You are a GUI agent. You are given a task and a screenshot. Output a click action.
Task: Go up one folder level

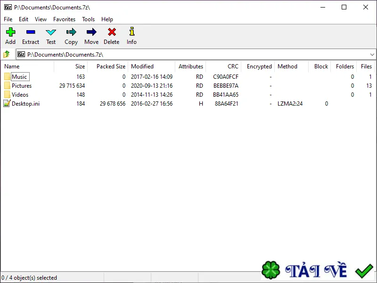point(7,54)
